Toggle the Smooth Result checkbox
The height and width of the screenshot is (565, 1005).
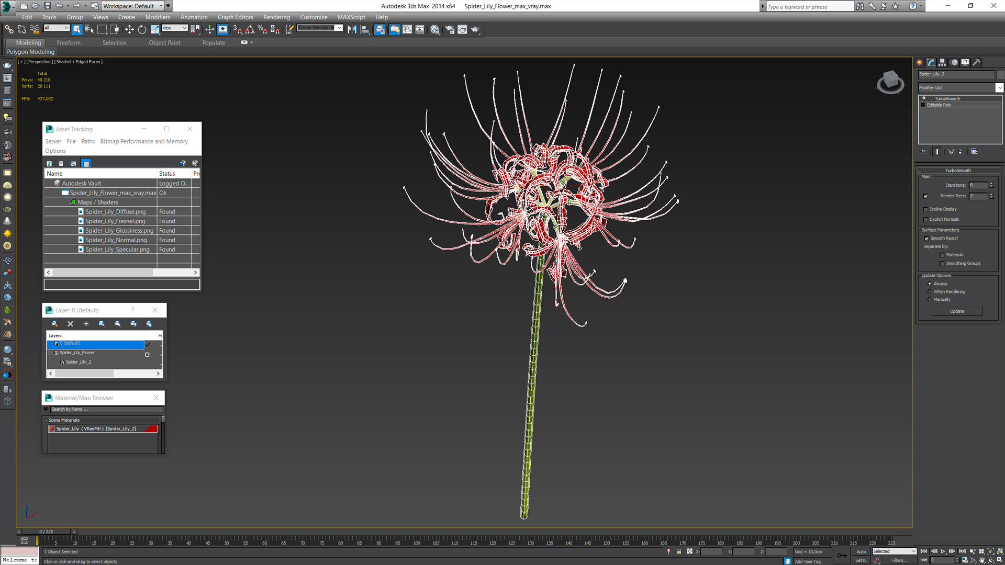click(x=926, y=239)
